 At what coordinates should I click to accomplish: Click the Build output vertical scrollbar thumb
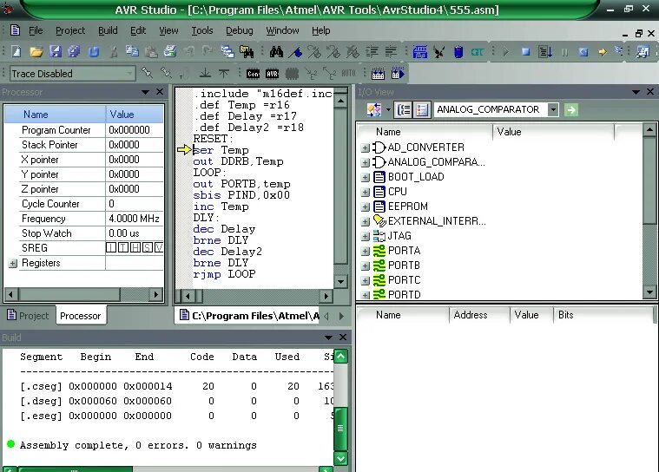pos(340,429)
